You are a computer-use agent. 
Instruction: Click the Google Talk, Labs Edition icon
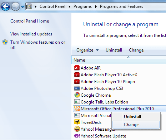77,102
